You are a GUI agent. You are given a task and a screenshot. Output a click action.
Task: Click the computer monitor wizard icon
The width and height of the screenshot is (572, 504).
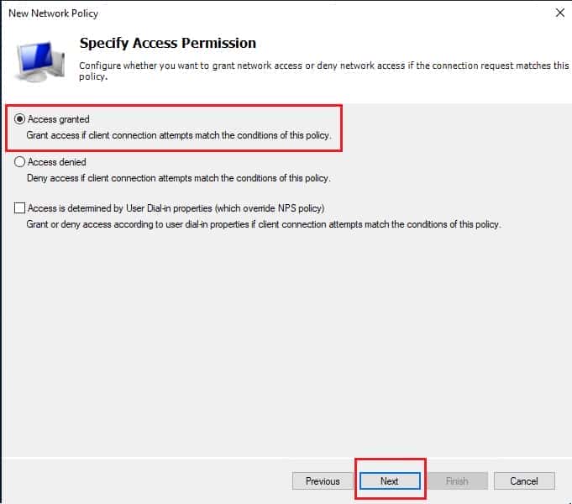coord(39,61)
